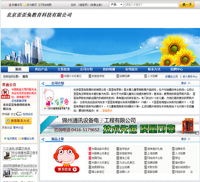Image resolution: width=200 pixels, height=182 pixels.
Task: Click the 网络科技 keyword link
Action: click(x=180, y=172)
